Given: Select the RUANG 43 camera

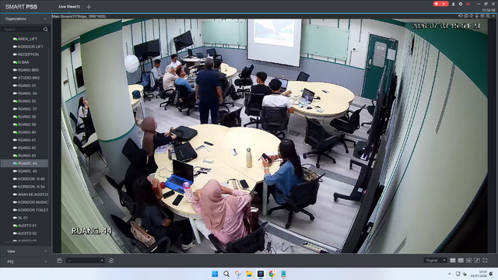Looking at the screenshot, I should 26,156.
